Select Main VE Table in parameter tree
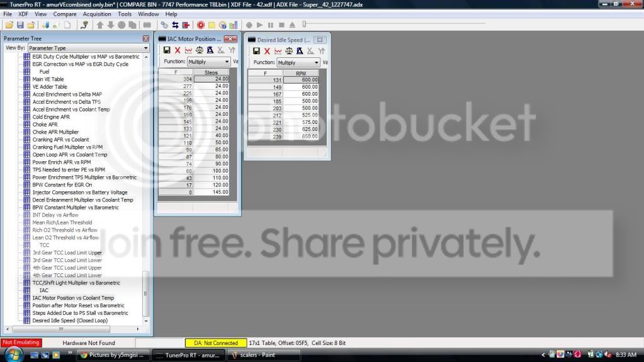 (48, 79)
